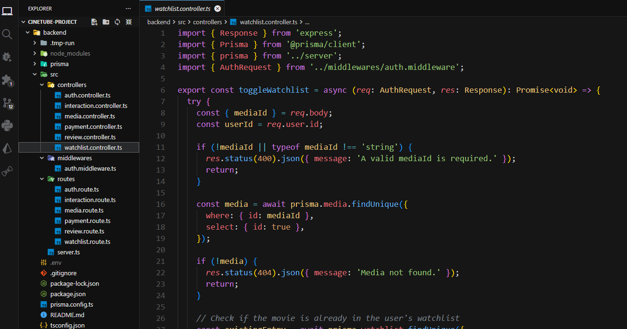Screen dimensions: 627x329
Task: Click the trailing ellipsis in the breadcrumb
Action: pos(307,22)
